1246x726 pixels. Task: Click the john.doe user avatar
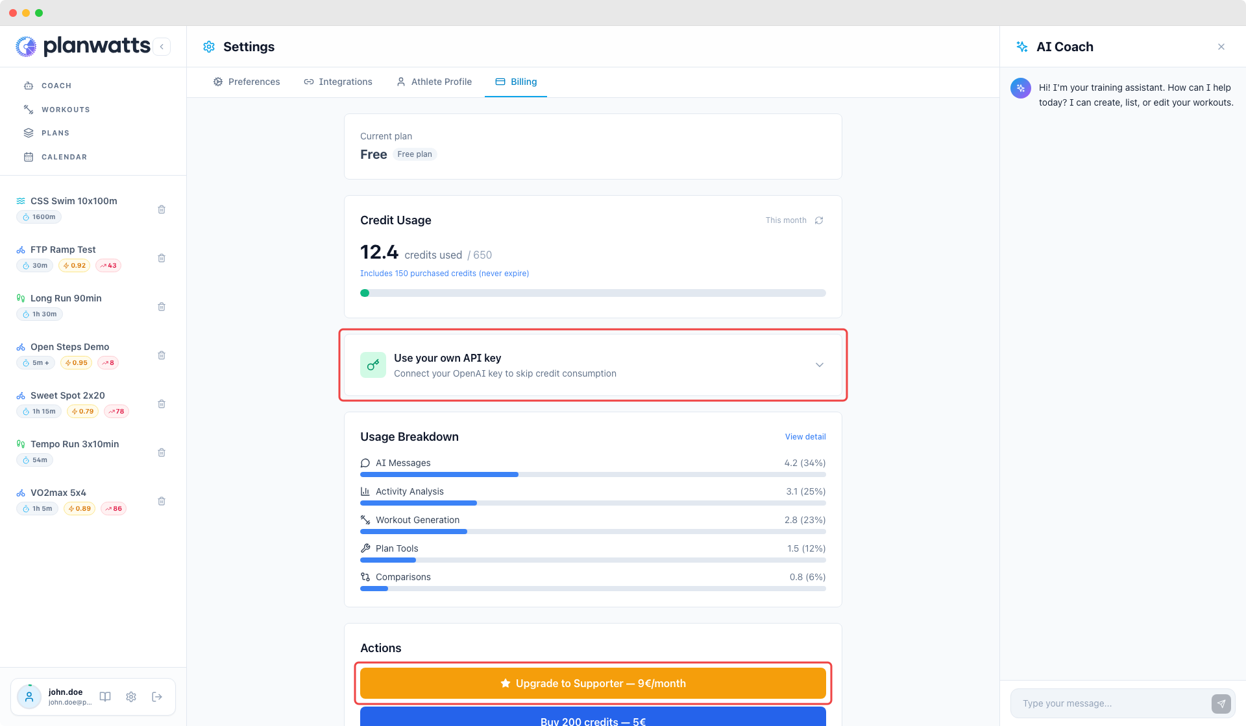coord(29,697)
